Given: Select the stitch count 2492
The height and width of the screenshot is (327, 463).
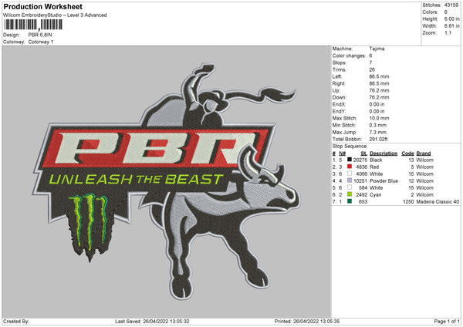Looking at the screenshot, I should [361, 195].
